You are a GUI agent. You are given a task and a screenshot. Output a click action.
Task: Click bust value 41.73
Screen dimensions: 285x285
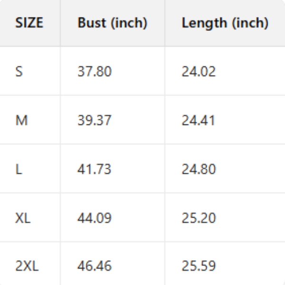click(95, 170)
